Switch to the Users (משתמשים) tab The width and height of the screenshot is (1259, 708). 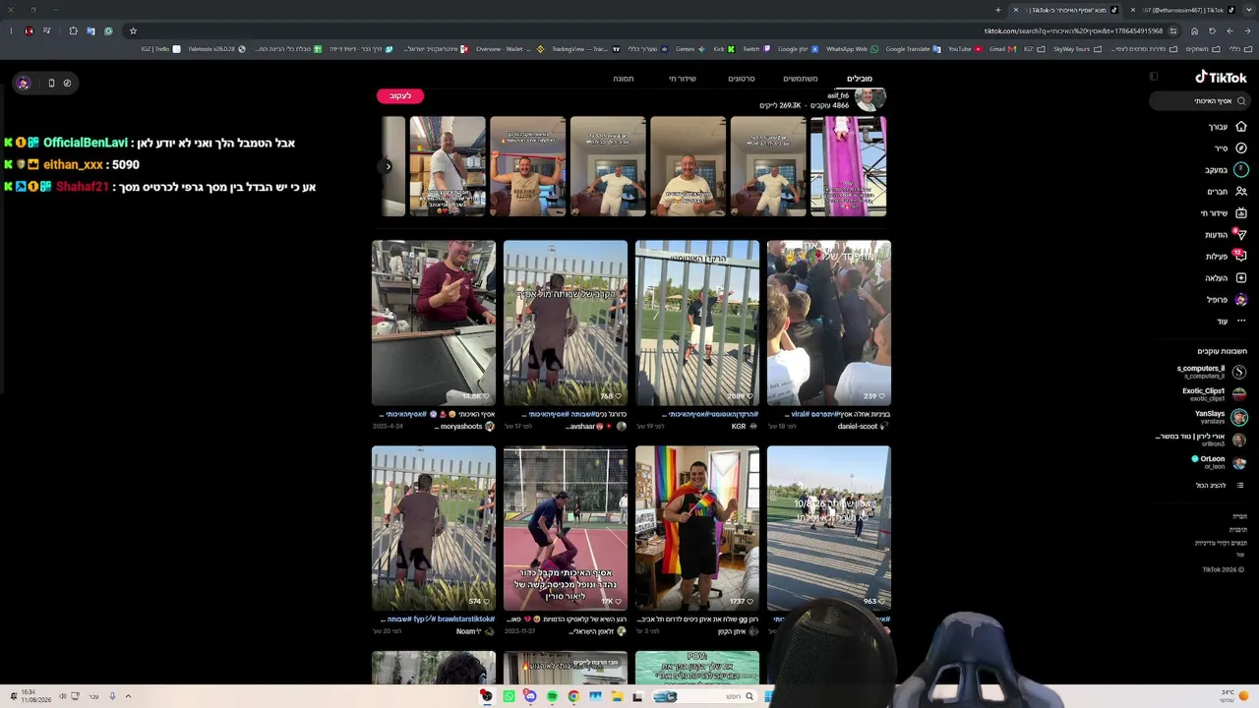click(801, 79)
